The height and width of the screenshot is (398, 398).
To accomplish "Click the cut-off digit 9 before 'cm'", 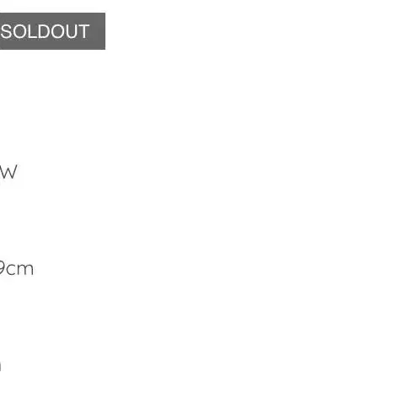I will click(x=2, y=269).
